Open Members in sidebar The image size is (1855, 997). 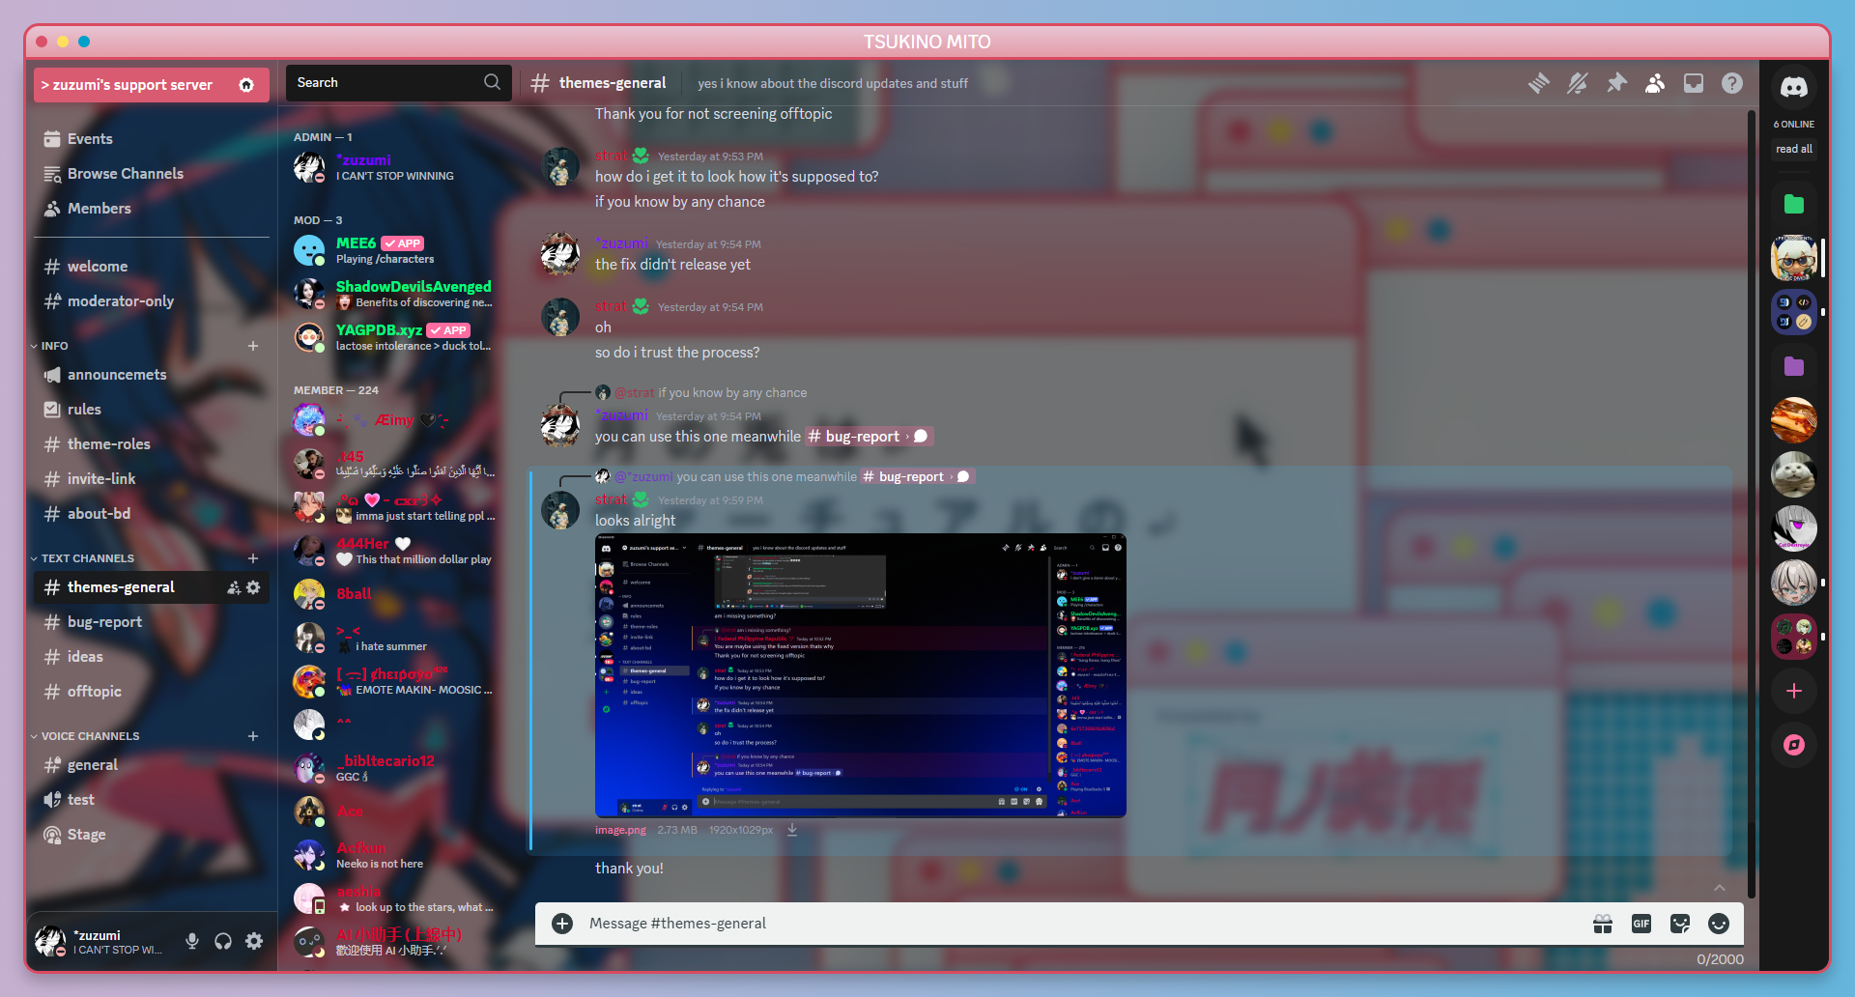[x=152, y=209]
